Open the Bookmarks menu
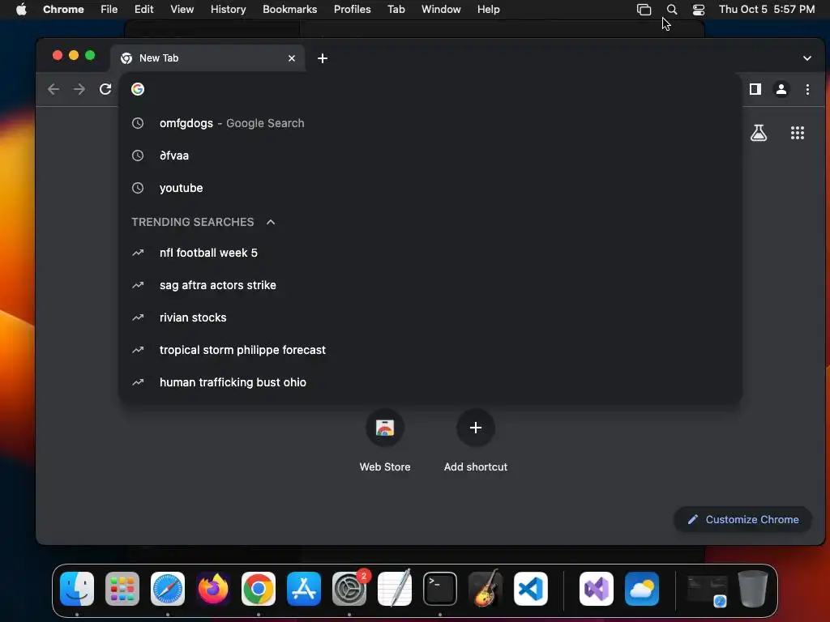Viewport: 830px width, 622px height. point(289,10)
